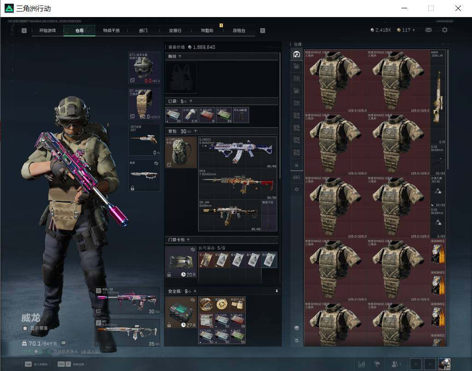Image resolution: width=472 pixels, height=371 pixels.
Task: Click the 开始游戏 button
Action: pyautogui.click(x=47, y=30)
